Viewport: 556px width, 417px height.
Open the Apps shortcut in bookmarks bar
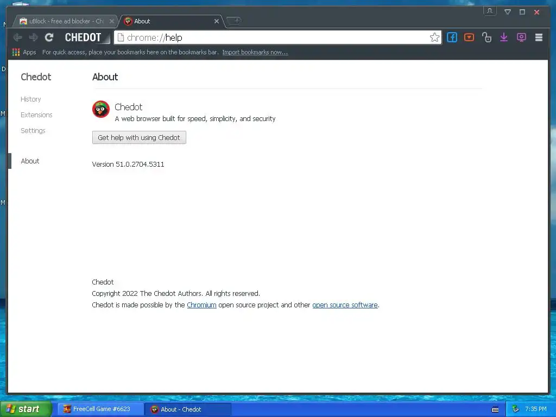(24, 52)
